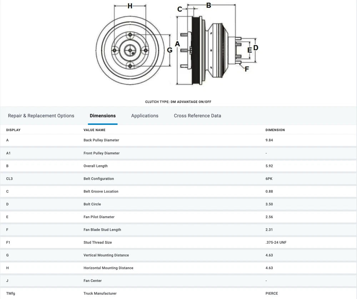Switch to the Applications tab
This screenshot has height=299, width=357.
point(145,116)
